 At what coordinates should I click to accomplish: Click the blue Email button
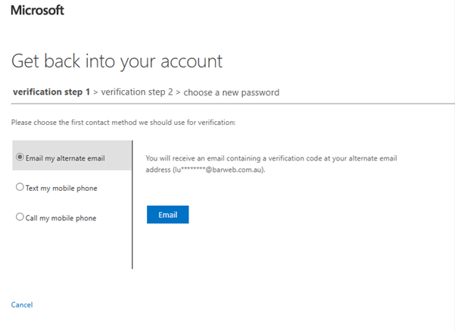(x=168, y=215)
